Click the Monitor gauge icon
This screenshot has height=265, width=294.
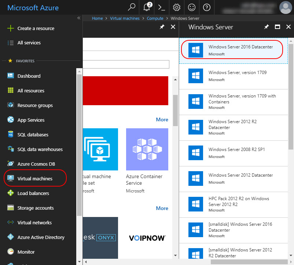[11, 251]
